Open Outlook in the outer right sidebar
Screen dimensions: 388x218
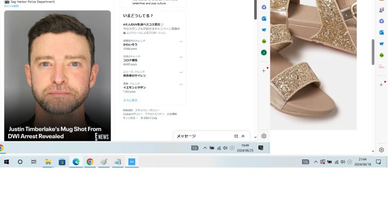pyautogui.click(x=381, y=32)
